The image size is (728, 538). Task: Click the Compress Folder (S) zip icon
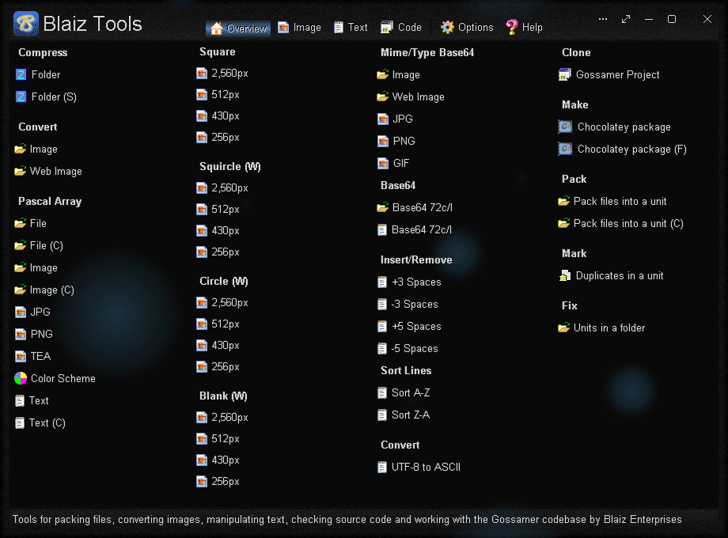pos(21,97)
